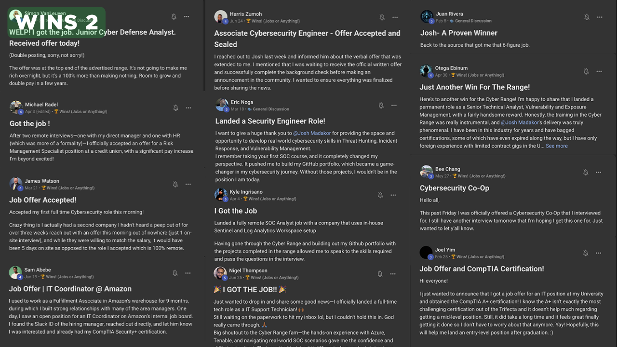Viewport: 617px width, 347px height.
Task: Expand Otega Ebinum's post with See more
Action: 557,146
